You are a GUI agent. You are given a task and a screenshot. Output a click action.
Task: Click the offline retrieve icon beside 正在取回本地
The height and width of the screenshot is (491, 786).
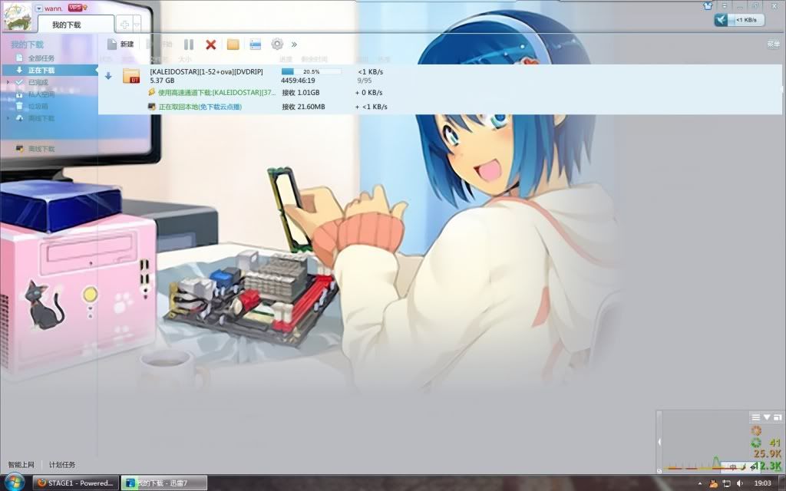[x=152, y=106]
